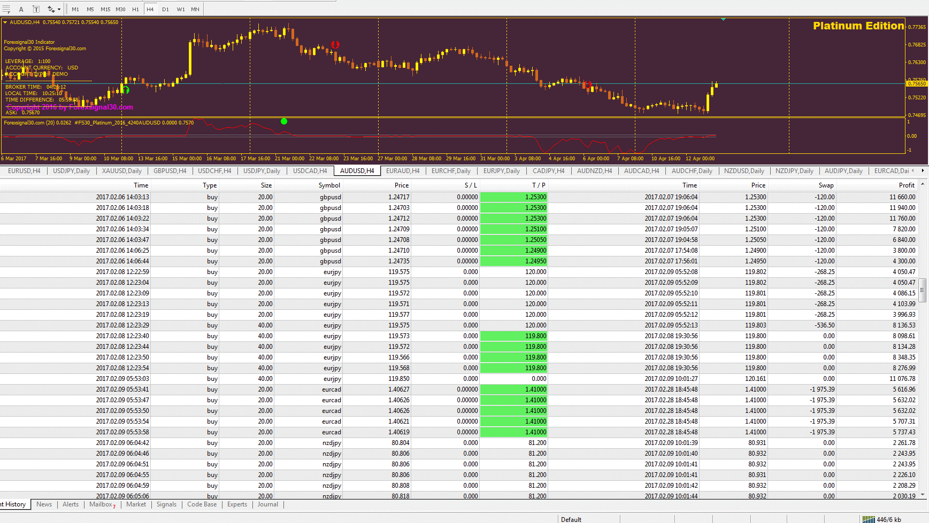Switch chart to M5 timeframe
The image size is (929, 523).
point(90,9)
